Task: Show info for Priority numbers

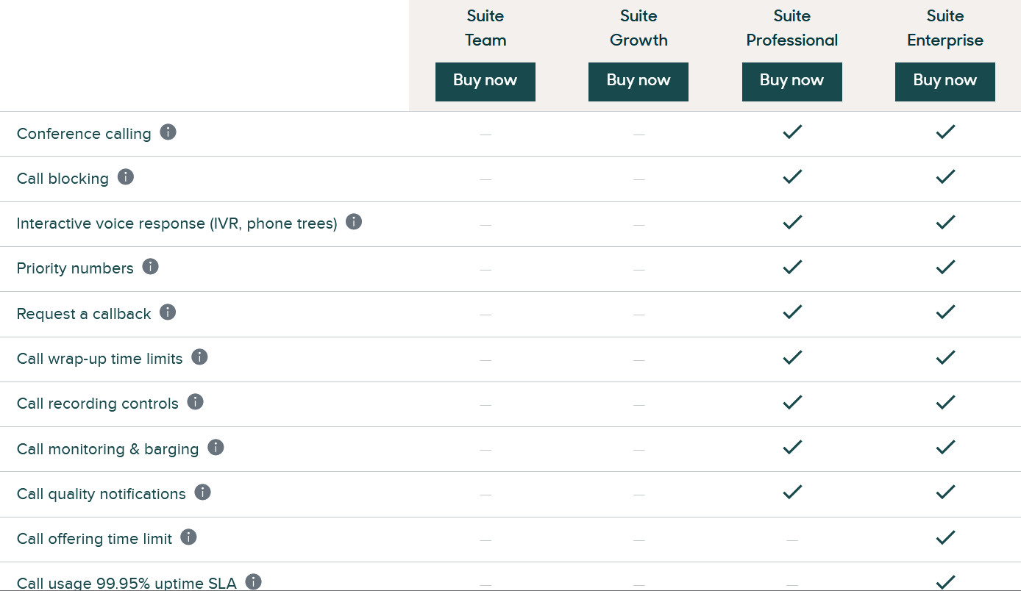Action: (x=150, y=267)
